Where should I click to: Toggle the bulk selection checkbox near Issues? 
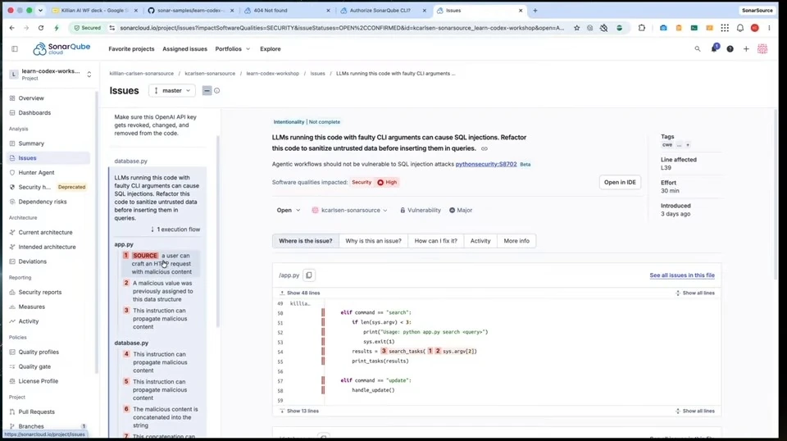(207, 91)
